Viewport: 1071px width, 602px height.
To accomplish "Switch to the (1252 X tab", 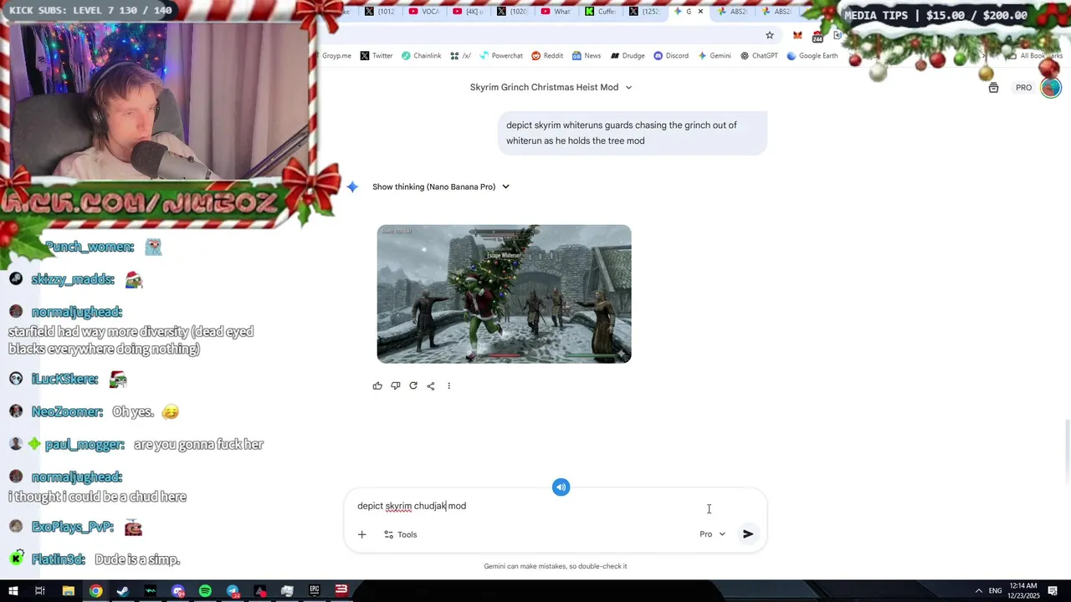I will point(647,12).
